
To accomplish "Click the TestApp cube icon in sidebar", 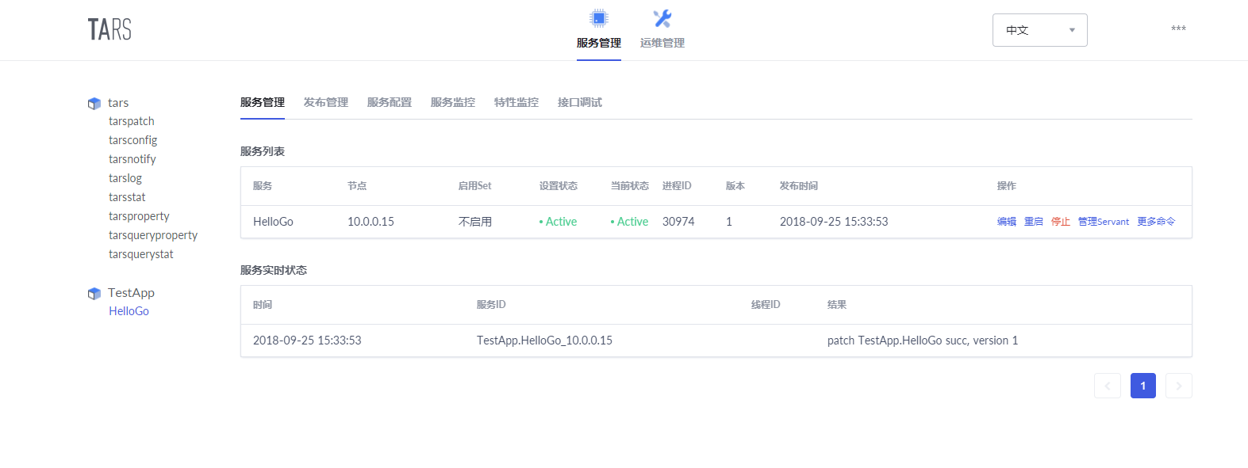I will coord(94,294).
